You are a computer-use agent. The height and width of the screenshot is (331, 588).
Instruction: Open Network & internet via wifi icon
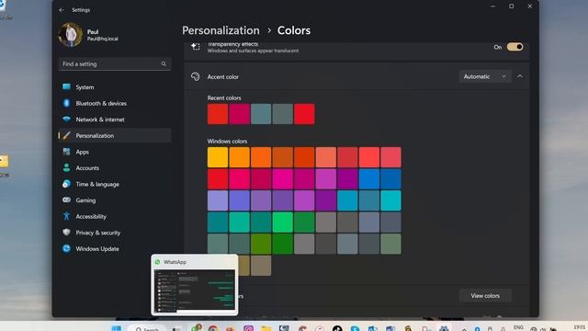(66, 120)
